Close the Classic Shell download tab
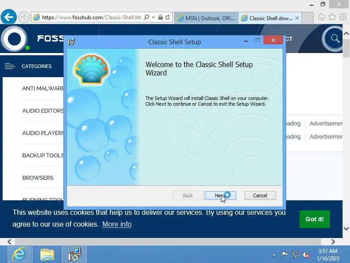350x263 pixels. pyautogui.click(x=297, y=18)
